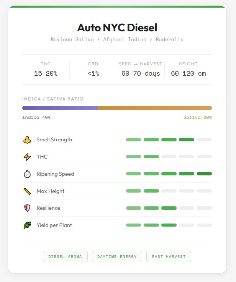236x282 pixels.
Task: Click the ruler Max Height icon
Action: point(27,191)
